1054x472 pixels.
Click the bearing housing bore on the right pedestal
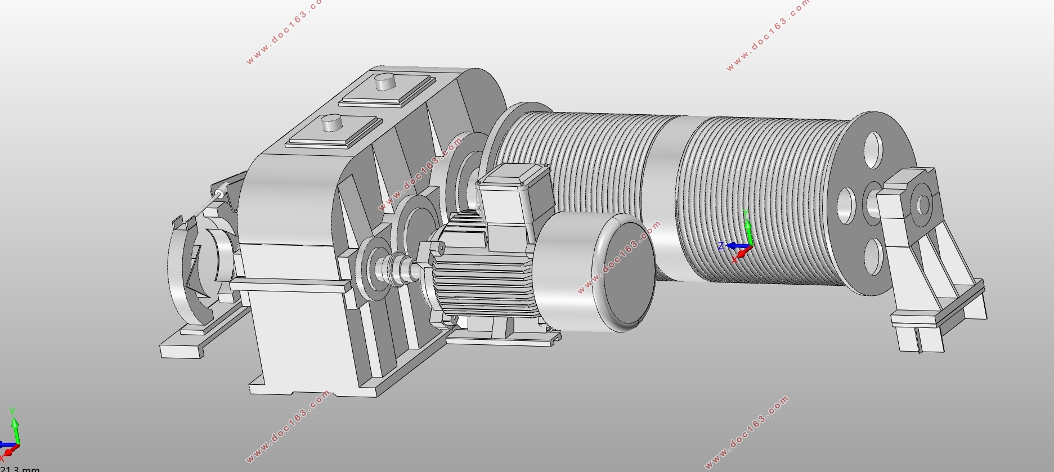[x=923, y=203]
